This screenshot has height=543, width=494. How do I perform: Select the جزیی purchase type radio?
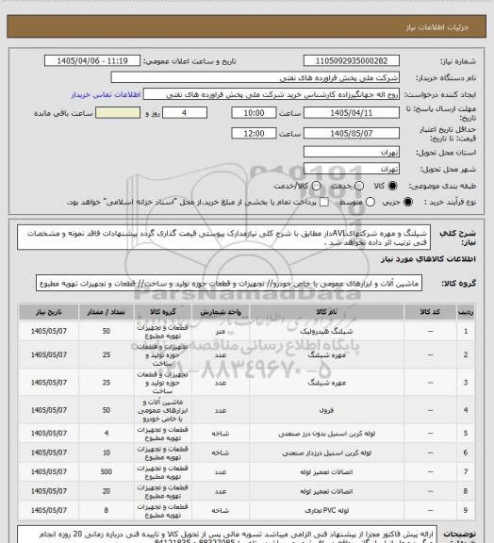pos(408,202)
